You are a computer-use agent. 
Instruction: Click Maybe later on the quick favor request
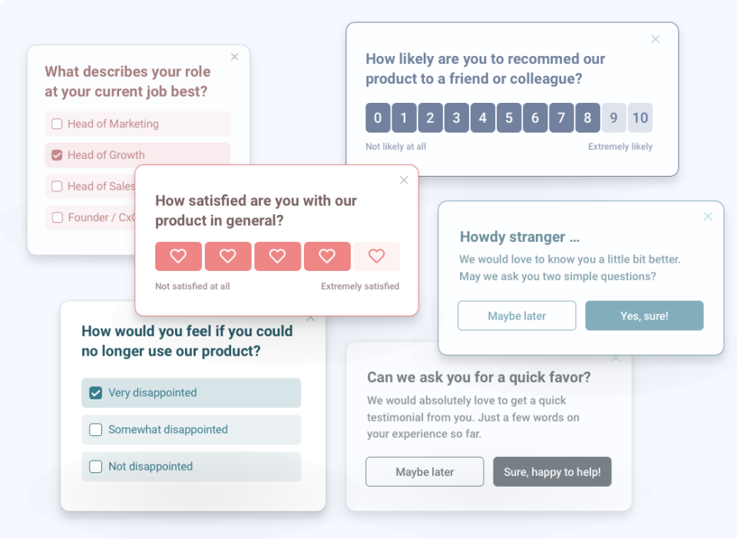click(425, 471)
